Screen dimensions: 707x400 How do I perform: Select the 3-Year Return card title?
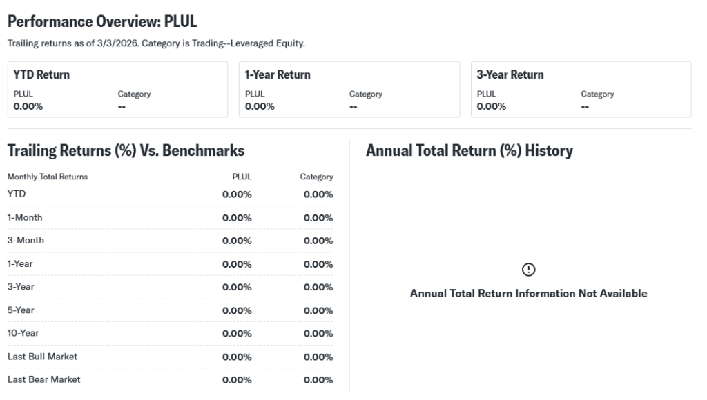510,75
